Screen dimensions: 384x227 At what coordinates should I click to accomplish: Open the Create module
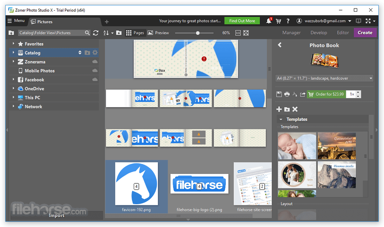click(365, 33)
